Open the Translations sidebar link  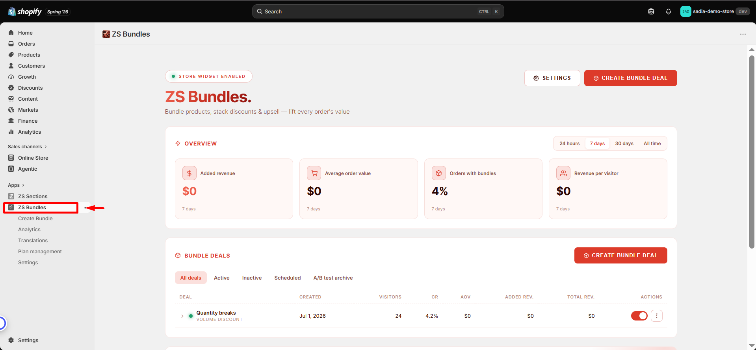tap(33, 240)
